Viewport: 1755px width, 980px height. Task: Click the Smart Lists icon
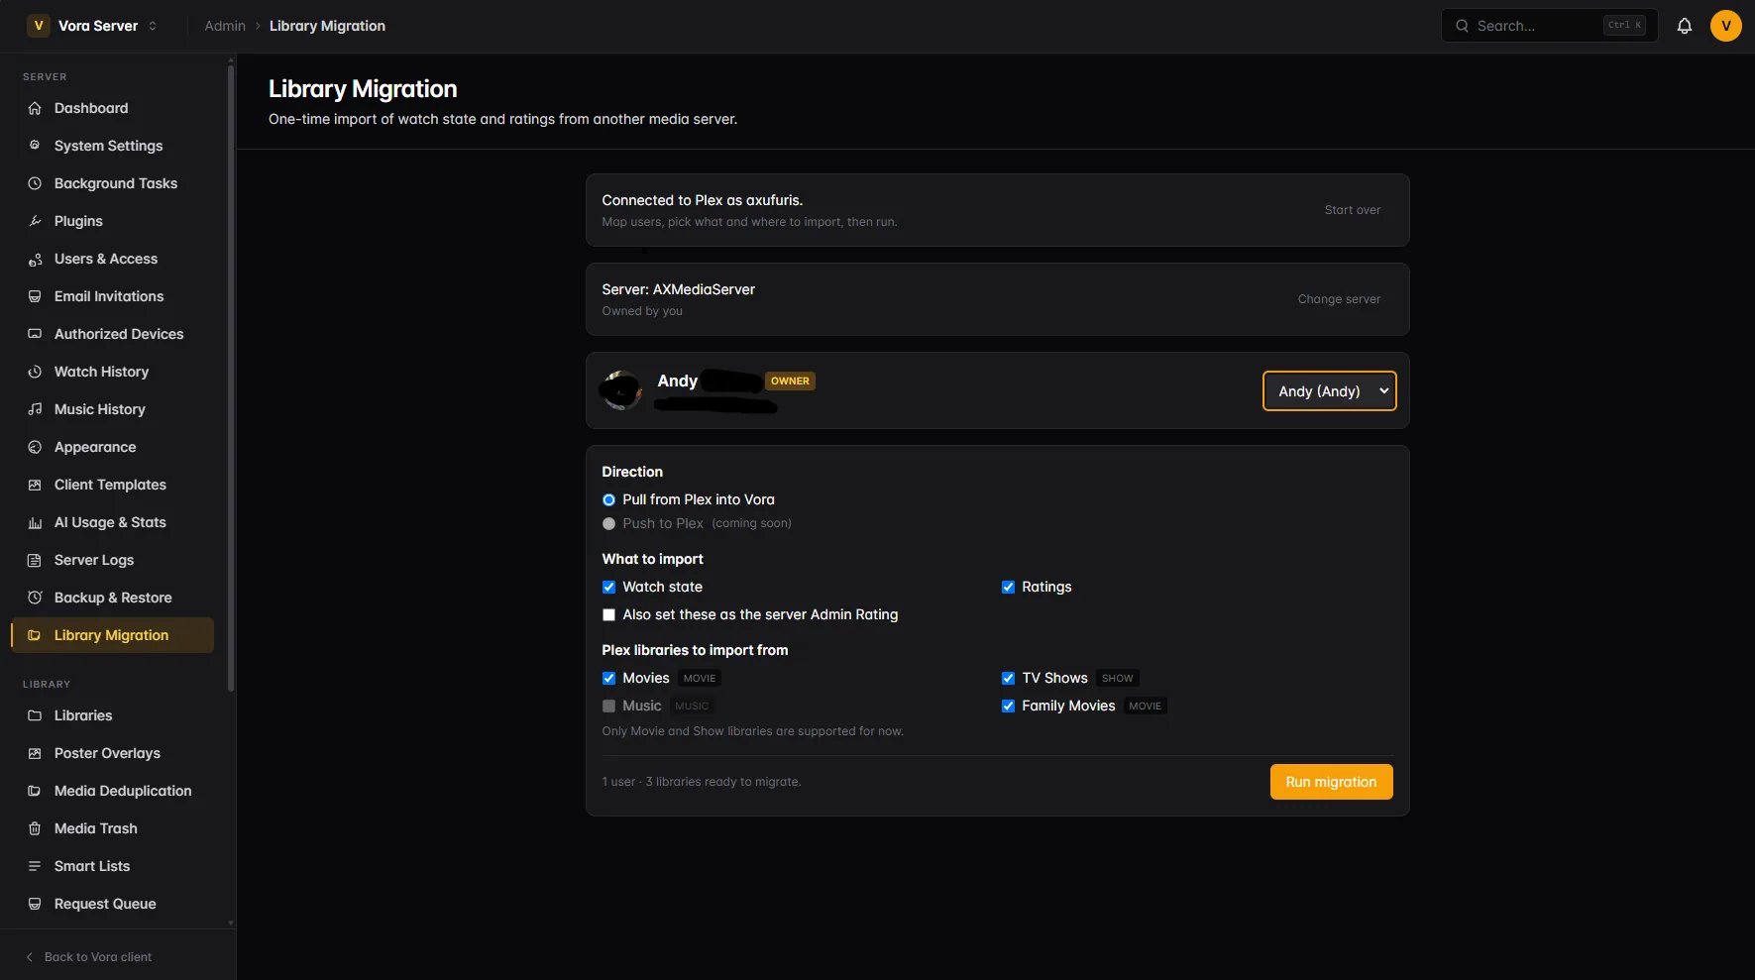click(35, 866)
